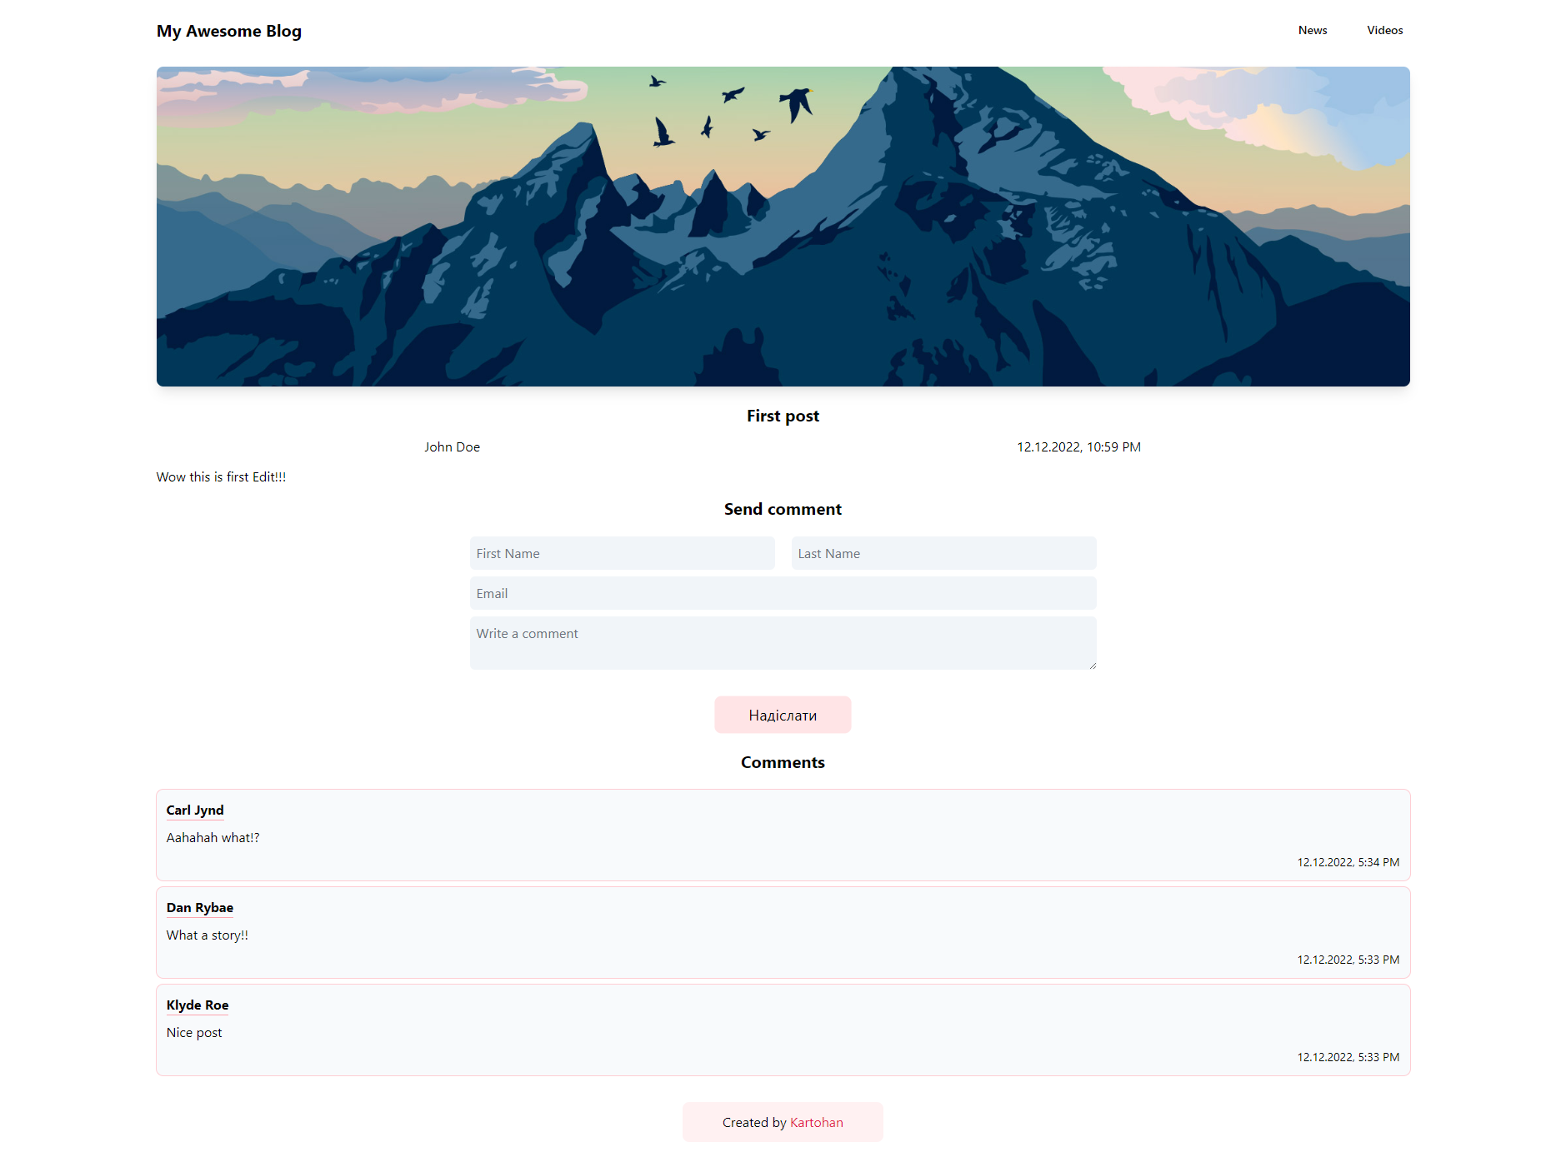Open the News menu link
1566x1152 pixels.
[1312, 30]
